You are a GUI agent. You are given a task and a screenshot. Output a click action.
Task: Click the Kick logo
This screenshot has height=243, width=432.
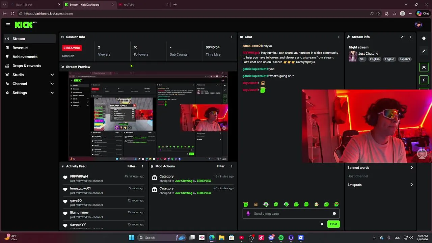25,25
